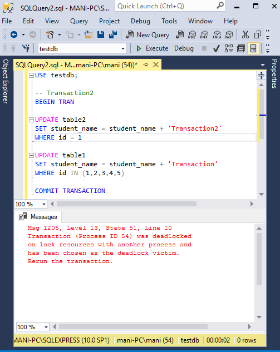Click the Open File folder icon
The height and width of the screenshot is (352, 280).
(x=89, y=34)
